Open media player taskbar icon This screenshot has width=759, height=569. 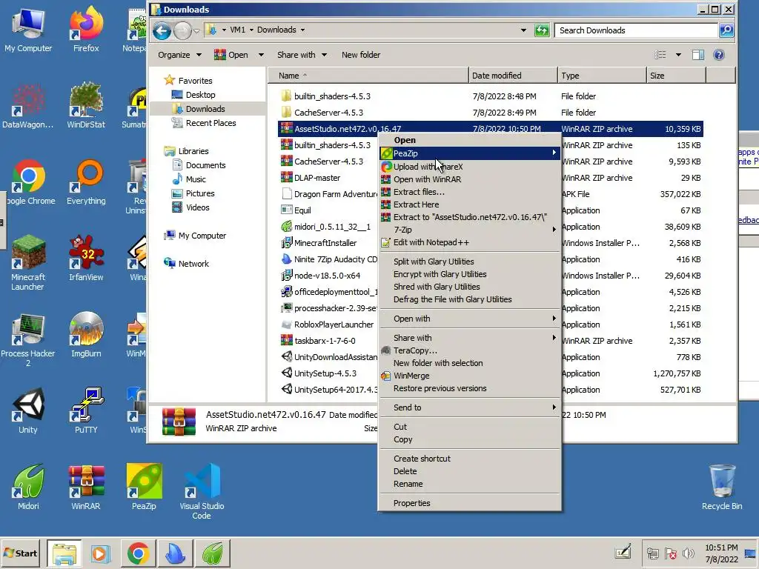tap(101, 553)
